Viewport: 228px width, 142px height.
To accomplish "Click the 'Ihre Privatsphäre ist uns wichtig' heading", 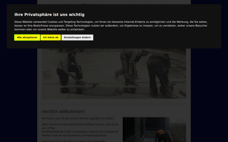I will tap(49, 15).
